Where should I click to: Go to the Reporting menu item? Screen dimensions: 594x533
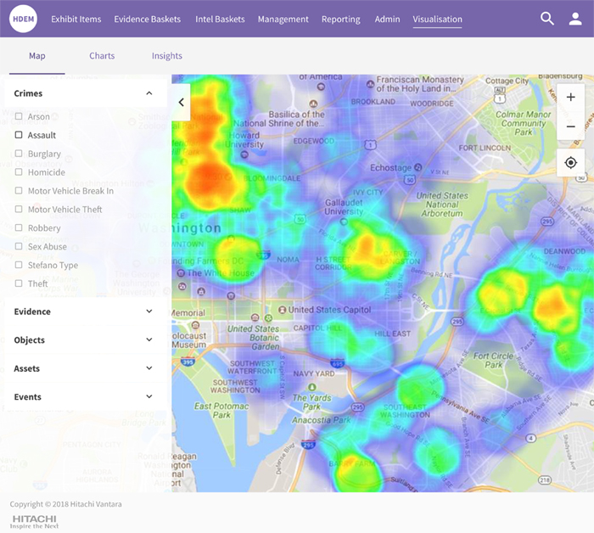340,20
